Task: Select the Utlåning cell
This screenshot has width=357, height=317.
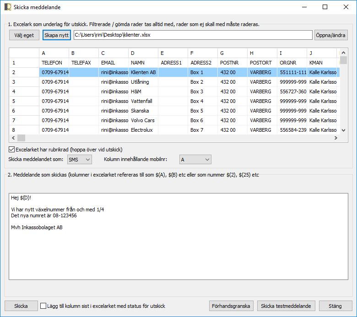Action: [143, 82]
